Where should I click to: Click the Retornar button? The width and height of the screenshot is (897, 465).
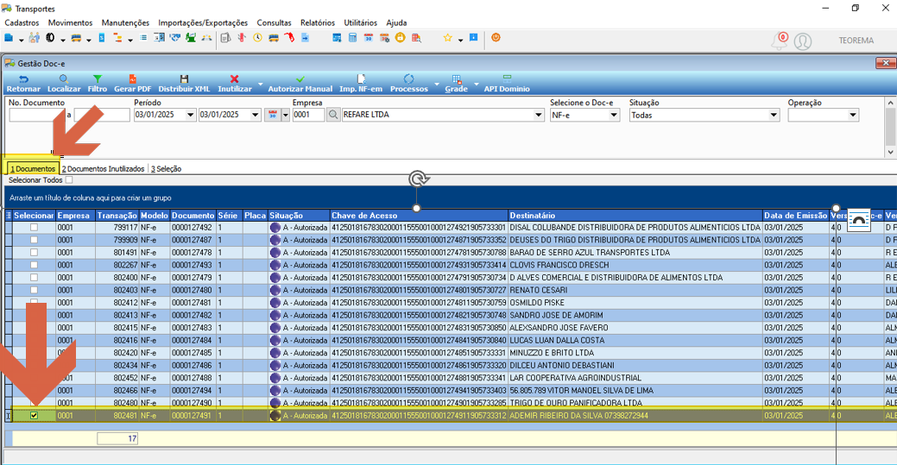[x=23, y=84]
